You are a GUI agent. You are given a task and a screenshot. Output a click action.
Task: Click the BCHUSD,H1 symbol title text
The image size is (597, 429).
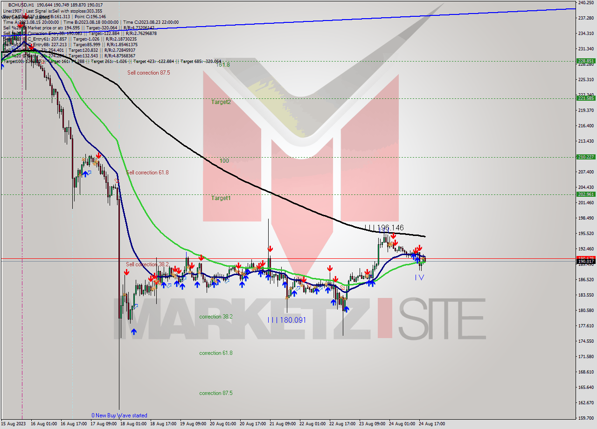tap(22, 5)
